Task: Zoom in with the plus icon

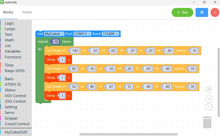Action: click(x=209, y=99)
